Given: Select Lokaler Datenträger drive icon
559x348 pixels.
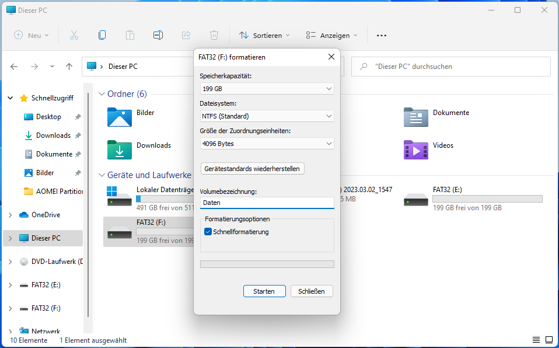Looking at the screenshot, I should (120, 196).
